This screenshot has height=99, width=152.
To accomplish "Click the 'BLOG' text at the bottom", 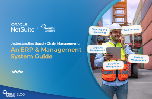I will click(21, 94).
